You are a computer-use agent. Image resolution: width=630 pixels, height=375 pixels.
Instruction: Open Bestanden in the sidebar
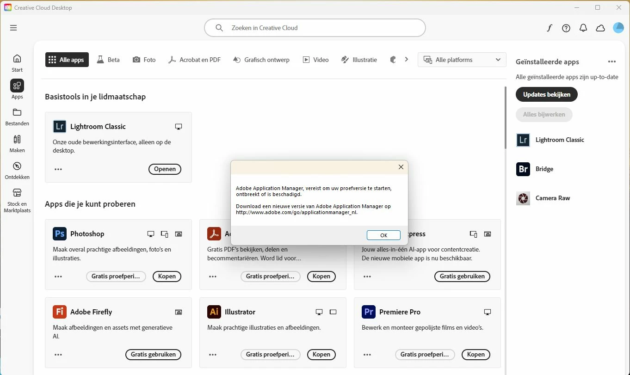pyautogui.click(x=17, y=117)
